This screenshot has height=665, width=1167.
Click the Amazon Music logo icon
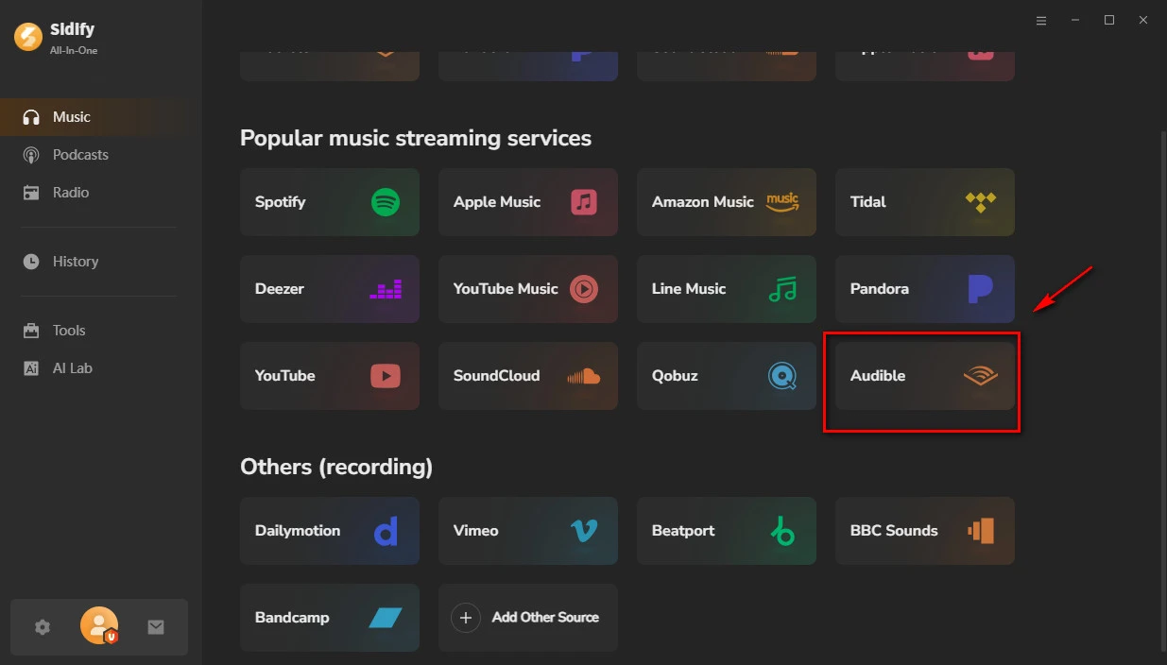(782, 202)
